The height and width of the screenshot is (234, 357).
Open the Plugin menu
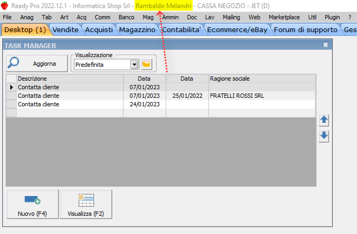click(x=332, y=17)
